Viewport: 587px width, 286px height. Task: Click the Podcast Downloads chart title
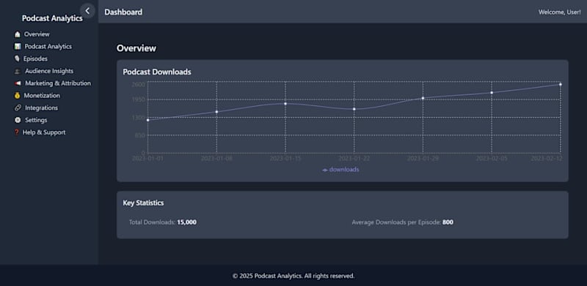tap(157, 72)
